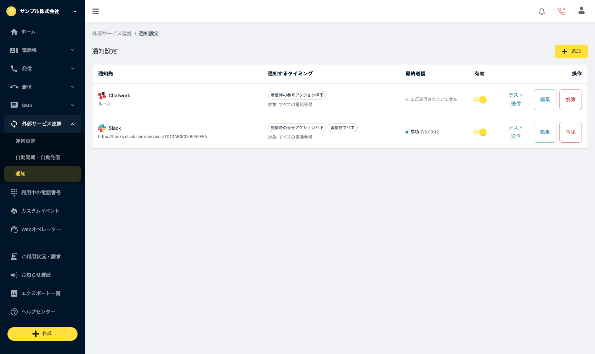Image resolution: width=595 pixels, height=354 pixels.
Task: Click the dial pad grid icon
Action: tap(14, 192)
